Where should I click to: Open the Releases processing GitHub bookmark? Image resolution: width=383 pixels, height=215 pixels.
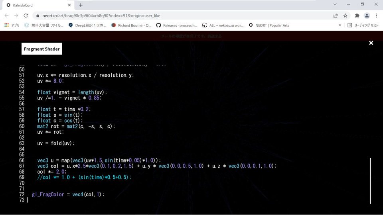click(x=177, y=25)
